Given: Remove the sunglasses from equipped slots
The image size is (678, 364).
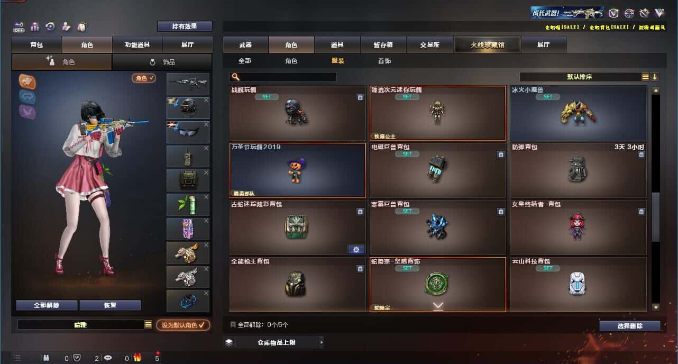Looking at the screenshot, I should [206, 124].
